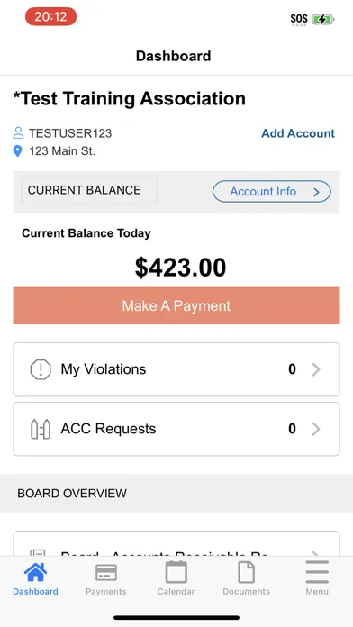This screenshot has height=627, width=353.
Task: Open the hamburger Menu icon
Action: (317, 572)
